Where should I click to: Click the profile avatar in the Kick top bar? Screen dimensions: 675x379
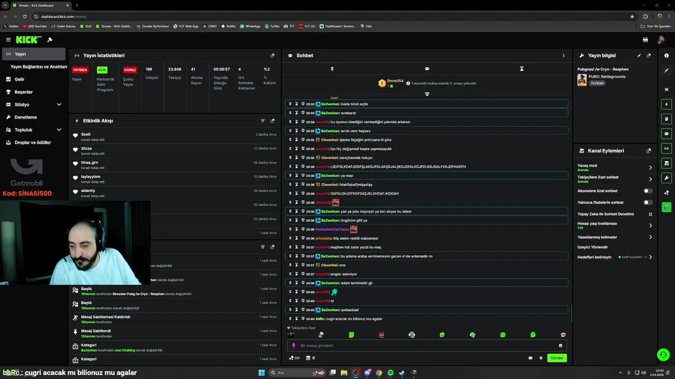pyautogui.click(x=661, y=39)
